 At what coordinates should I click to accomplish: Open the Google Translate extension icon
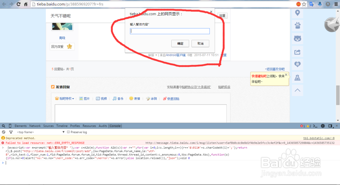(x=312, y=4)
